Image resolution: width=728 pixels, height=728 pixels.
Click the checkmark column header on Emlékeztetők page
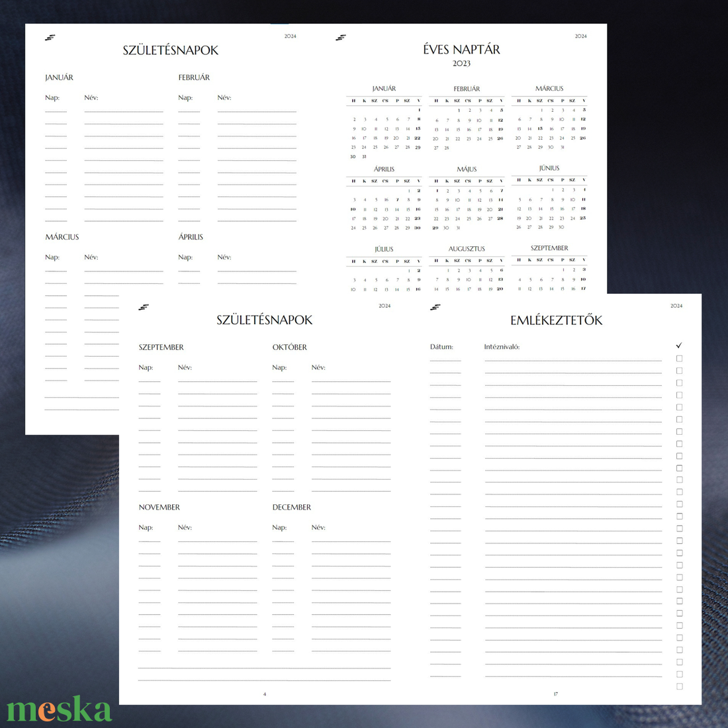(679, 345)
